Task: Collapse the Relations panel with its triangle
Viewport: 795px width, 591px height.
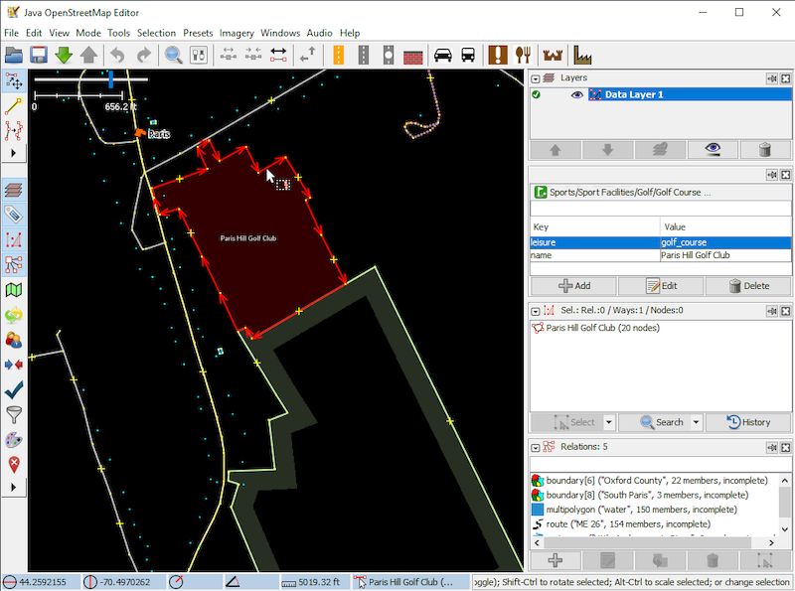Action: pyautogui.click(x=535, y=447)
